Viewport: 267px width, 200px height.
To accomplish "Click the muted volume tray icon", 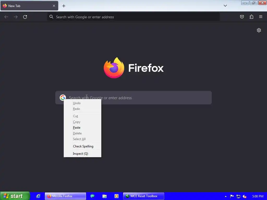I will 245,196.
